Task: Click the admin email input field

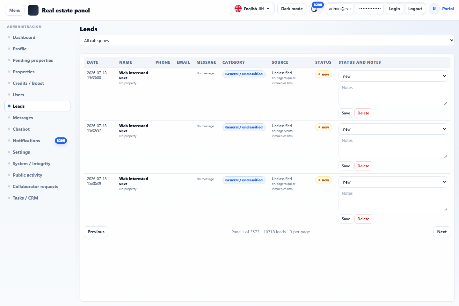Action: tap(340, 9)
